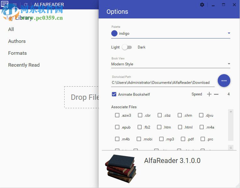This screenshot has width=240, height=188.
Task: Expand the Book View dropdown arrow
Action: coord(229,64)
